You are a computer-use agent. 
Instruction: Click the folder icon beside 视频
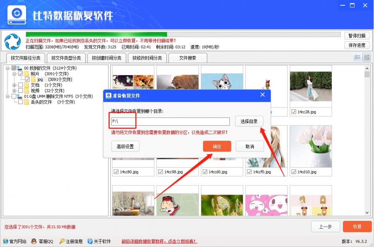pos(27,91)
